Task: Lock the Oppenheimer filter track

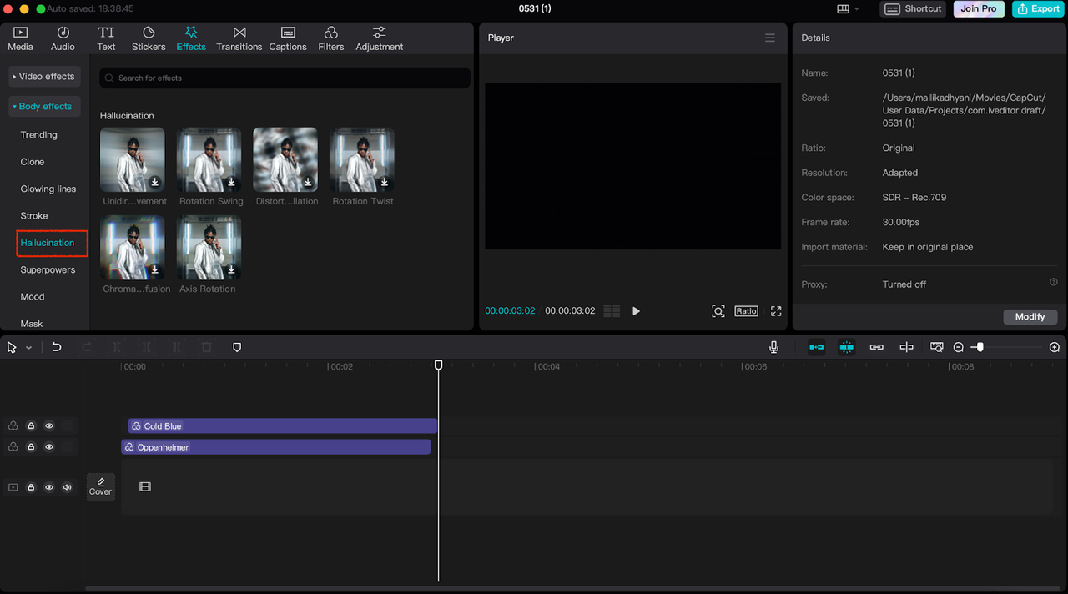Action: [31, 447]
